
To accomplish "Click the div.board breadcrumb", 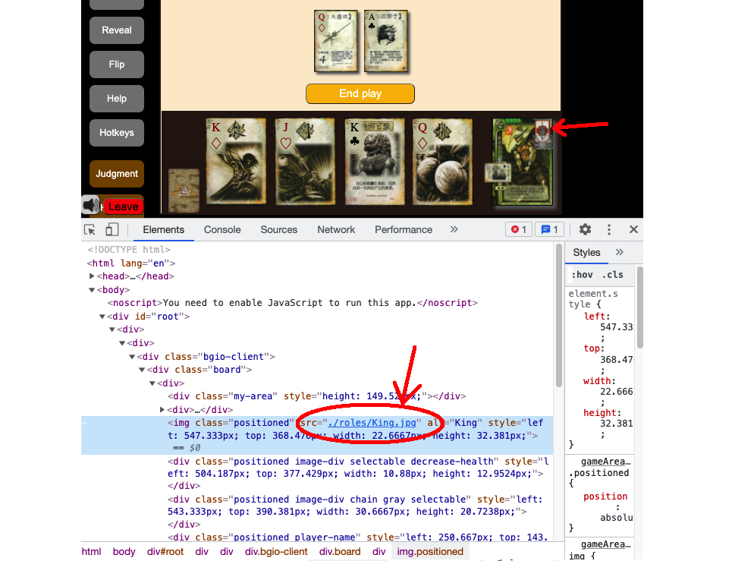I will (x=340, y=552).
